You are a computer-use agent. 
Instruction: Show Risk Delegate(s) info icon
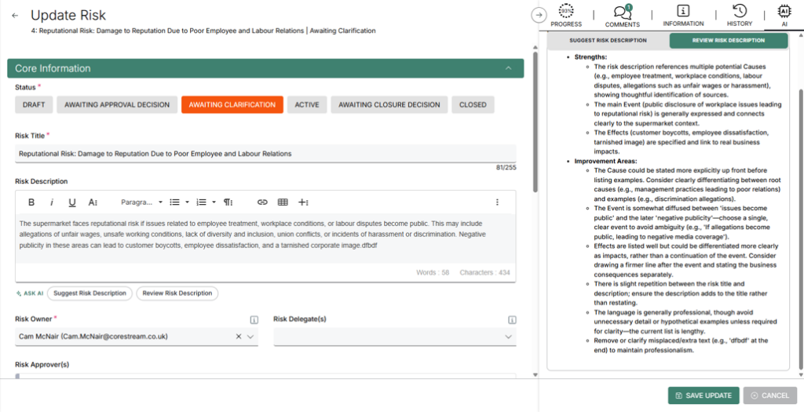click(x=512, y=319)
